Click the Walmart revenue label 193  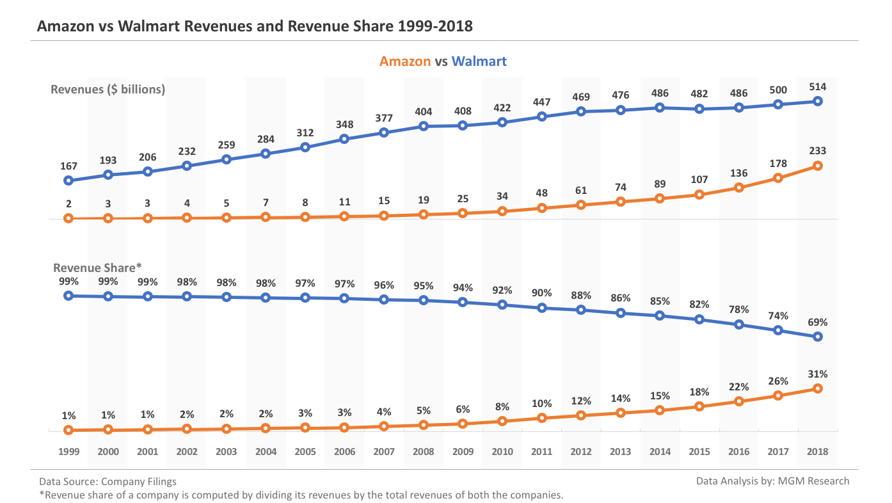click(108, 160)
